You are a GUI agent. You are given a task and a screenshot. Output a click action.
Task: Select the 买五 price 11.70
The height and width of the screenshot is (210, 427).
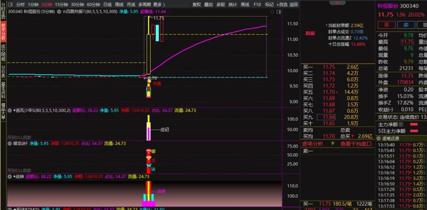[329, 92]
